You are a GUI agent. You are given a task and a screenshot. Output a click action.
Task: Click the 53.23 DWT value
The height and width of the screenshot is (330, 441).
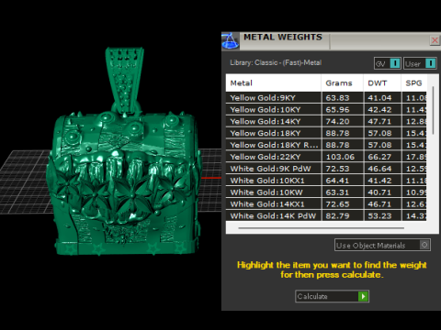click(x=379, y=215)
